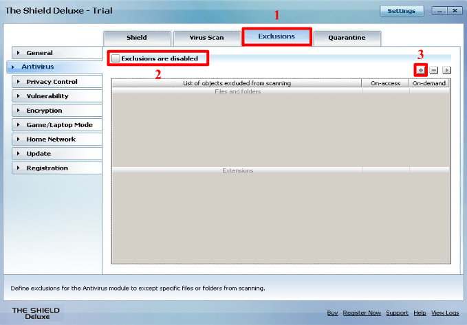
Task: Select the Antivirus sidebar item
Action: 54,67
